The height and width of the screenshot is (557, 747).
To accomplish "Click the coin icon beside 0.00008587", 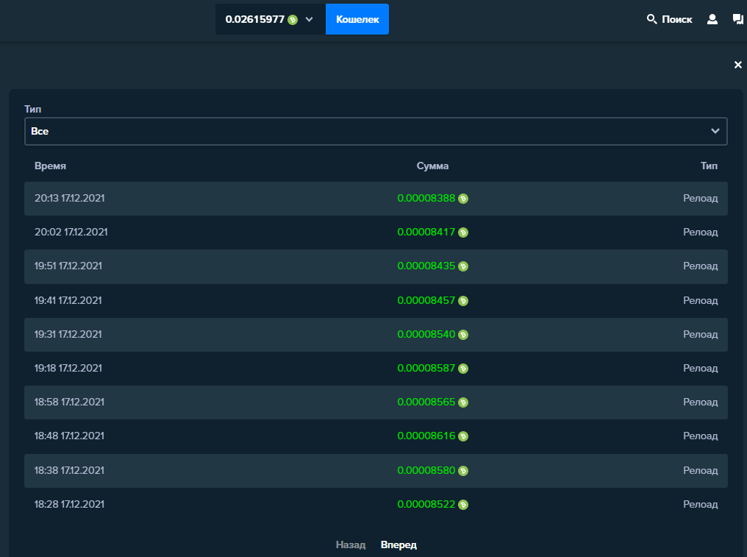I will (x=463, y=369).
